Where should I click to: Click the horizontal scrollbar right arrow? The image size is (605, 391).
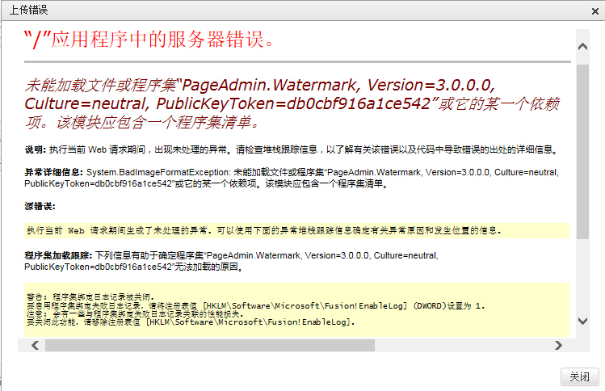[558, 345]
